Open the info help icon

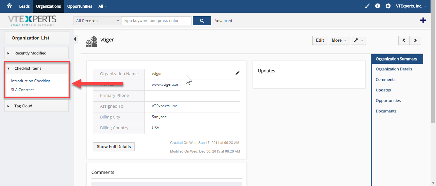pos(378,6)
